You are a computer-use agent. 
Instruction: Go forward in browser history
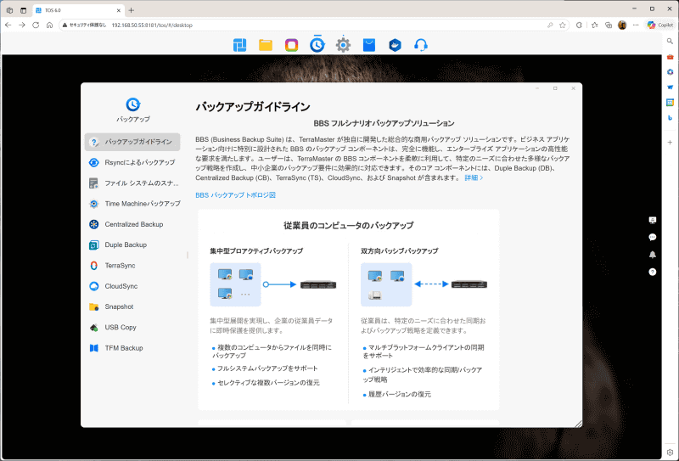(22, 25)
